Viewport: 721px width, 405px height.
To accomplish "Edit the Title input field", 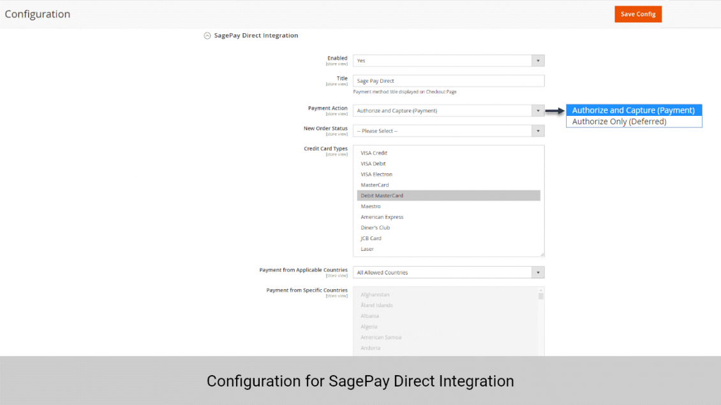I will pyautogui.click(x=449, y=81).
